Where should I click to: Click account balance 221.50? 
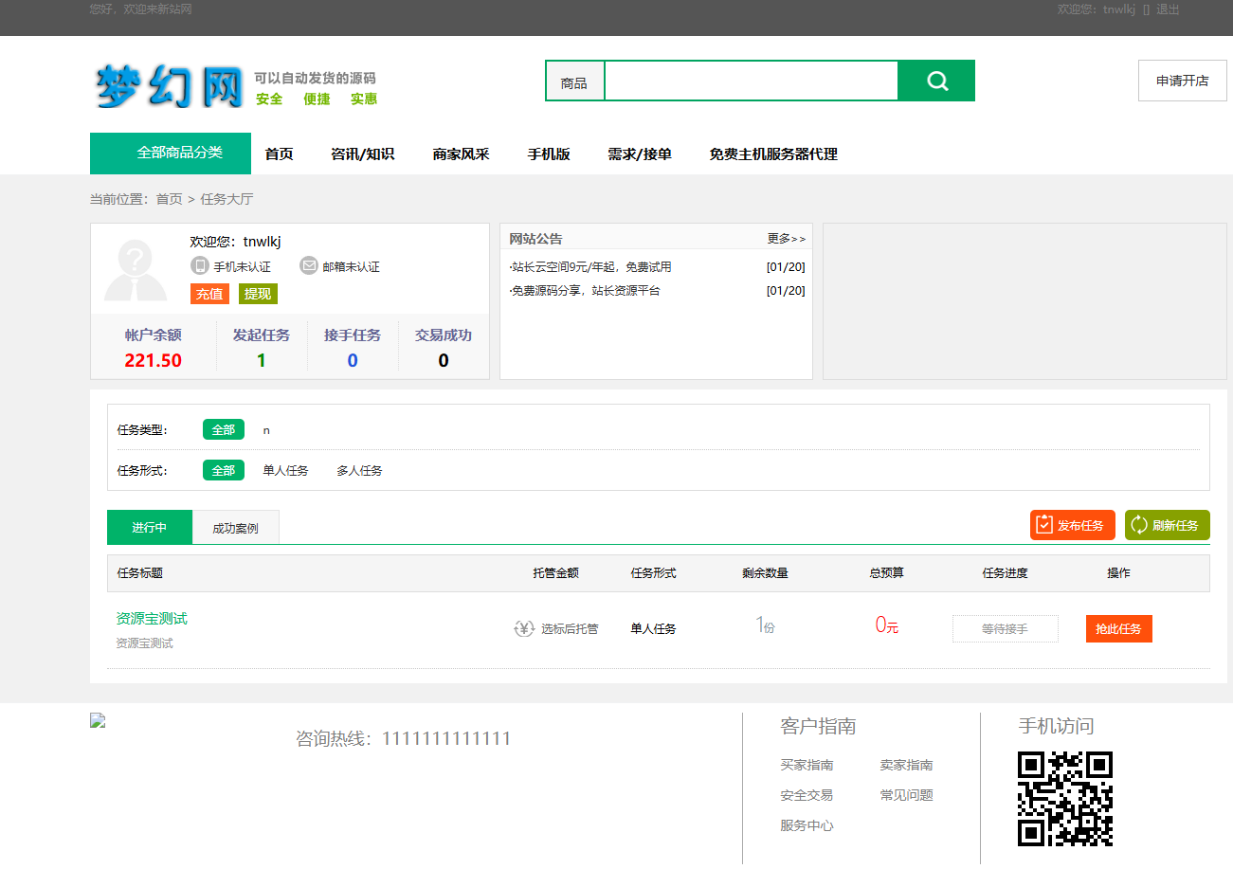(x=154, y=360)
